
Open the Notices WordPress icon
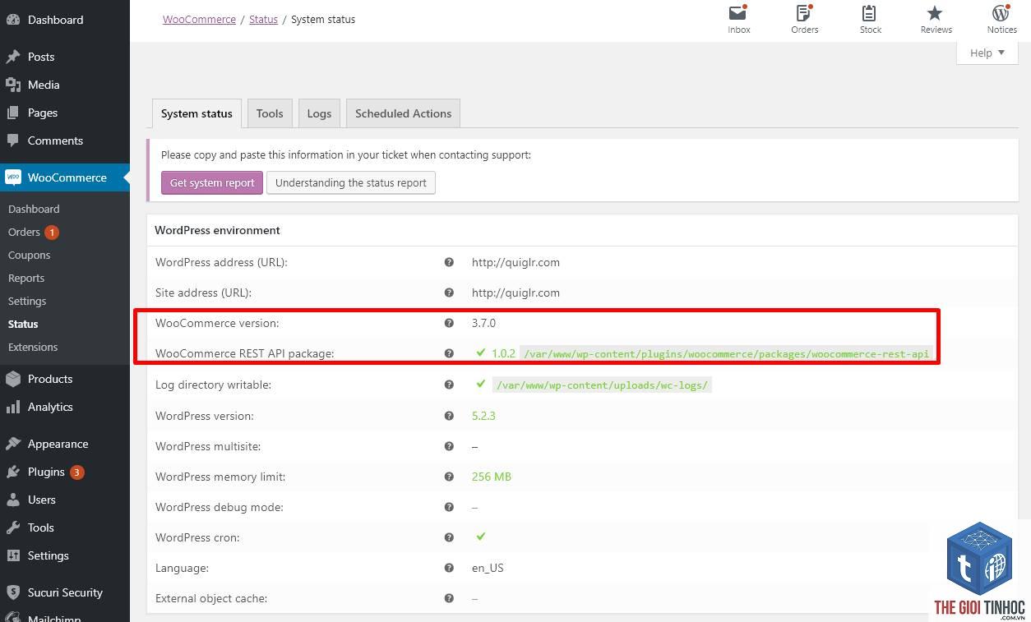pos(1001,13)
